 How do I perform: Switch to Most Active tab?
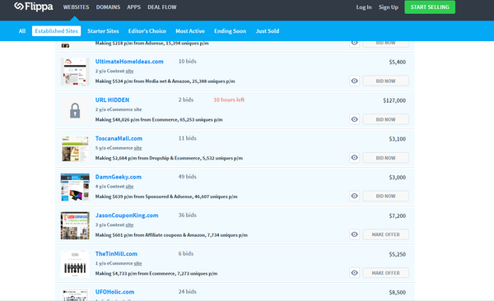point(190,31)
